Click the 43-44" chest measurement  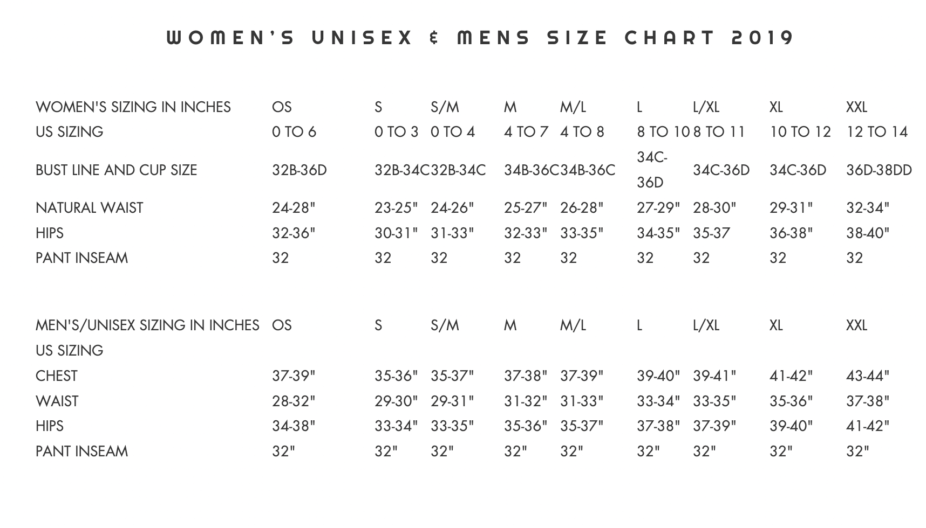tap(868, 376)
